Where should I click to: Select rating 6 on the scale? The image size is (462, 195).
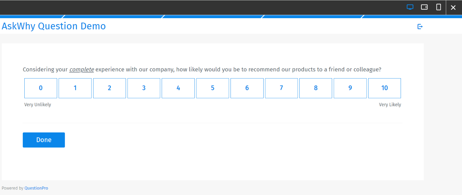point(247,88)
